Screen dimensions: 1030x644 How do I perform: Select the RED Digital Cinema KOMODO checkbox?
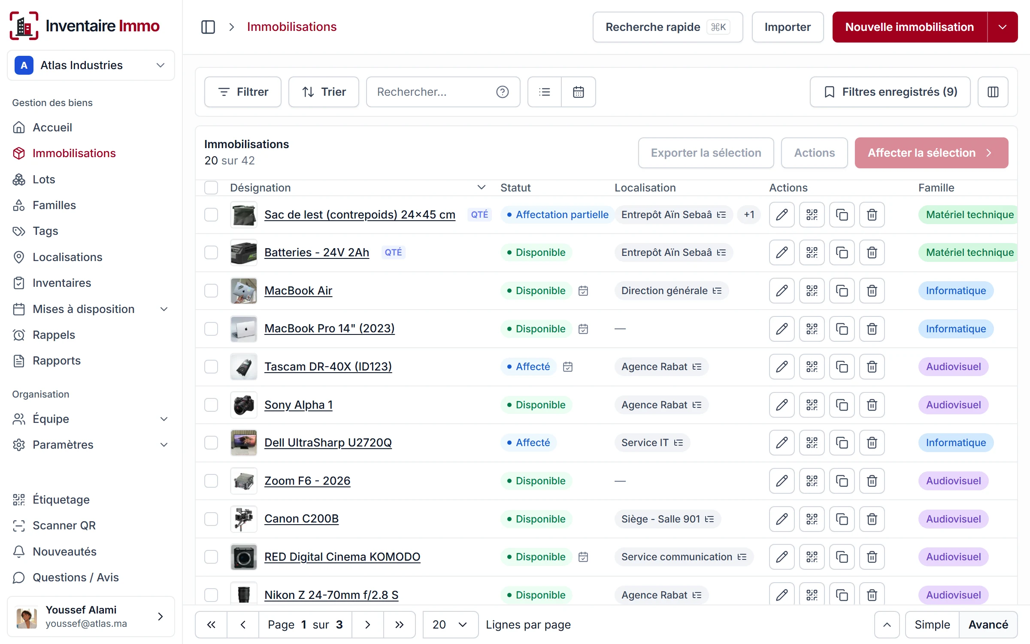tap(211, 557)
